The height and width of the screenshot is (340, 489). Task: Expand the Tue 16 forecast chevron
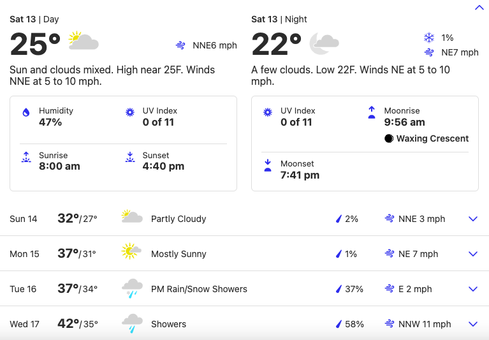point(473,289)
